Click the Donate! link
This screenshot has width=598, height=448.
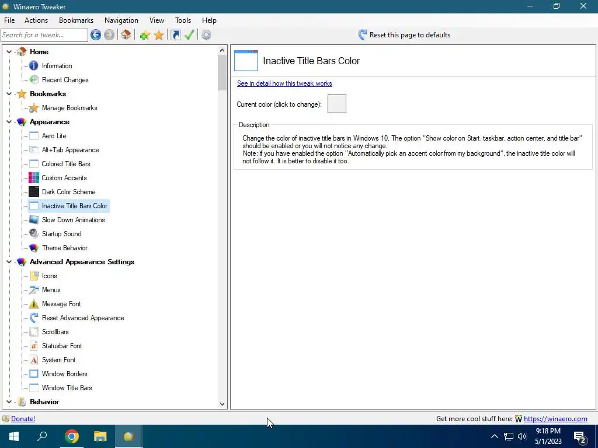pyautogui.click(x=23, y=419)
